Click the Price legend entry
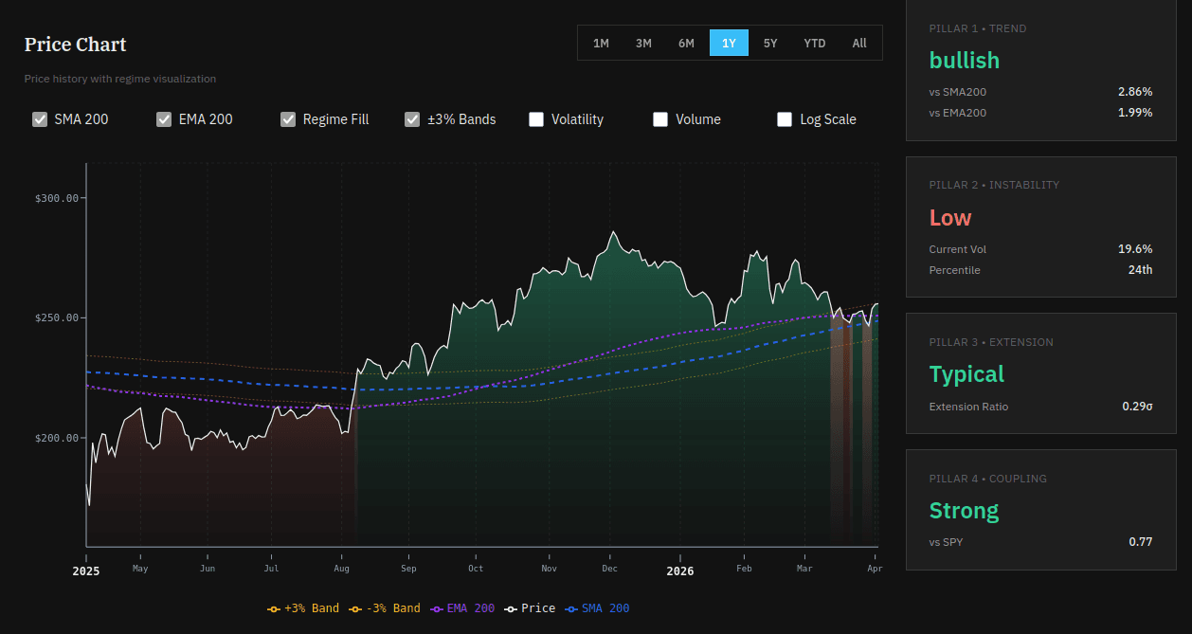1192x634 pixels. pos(532,607)
